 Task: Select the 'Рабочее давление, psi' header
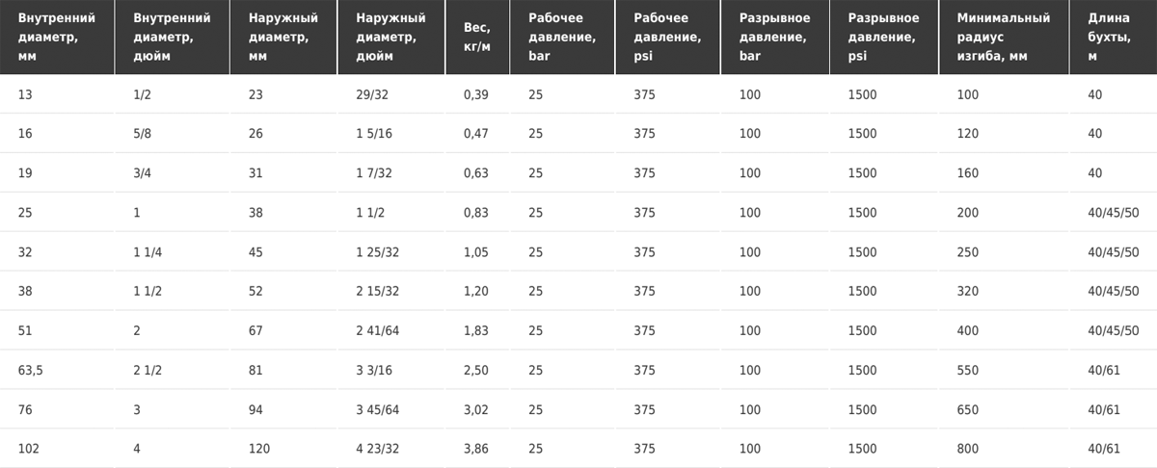pyautogui.click(x=667, y=37)
